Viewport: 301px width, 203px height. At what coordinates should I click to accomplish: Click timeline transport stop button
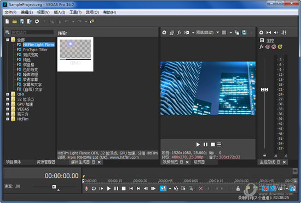(124, 188)
